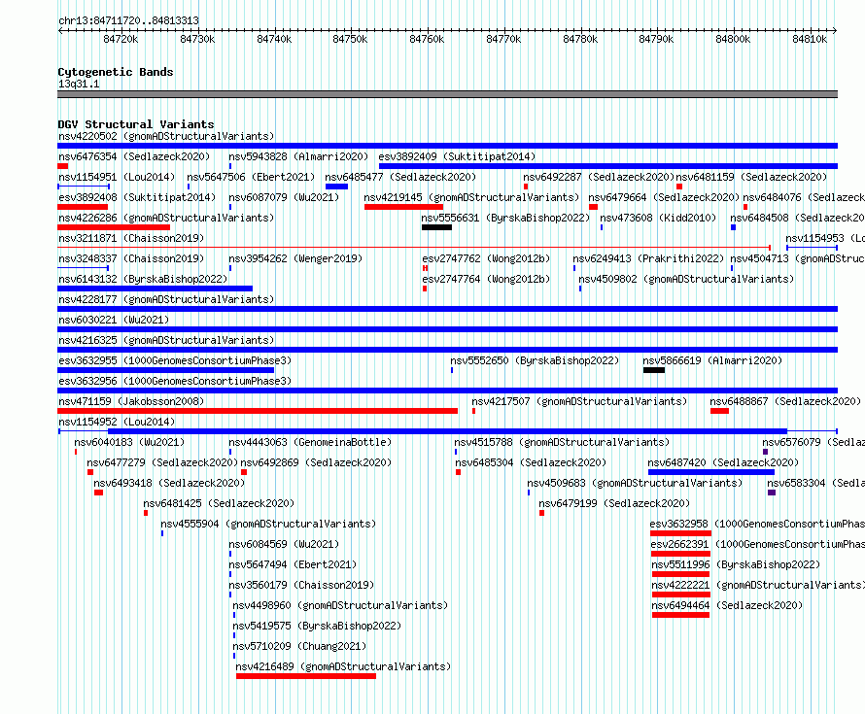The image size is (865, 714).
Task: Open nsv5647506 (Ebert2021) variant
Action: click(251, 177)
